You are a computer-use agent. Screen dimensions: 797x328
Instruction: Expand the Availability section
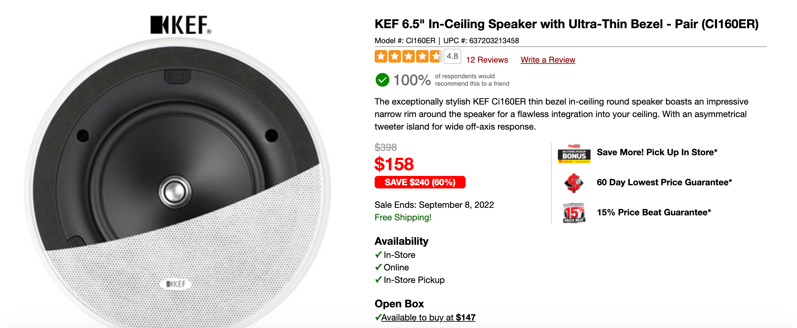point(401,241)
